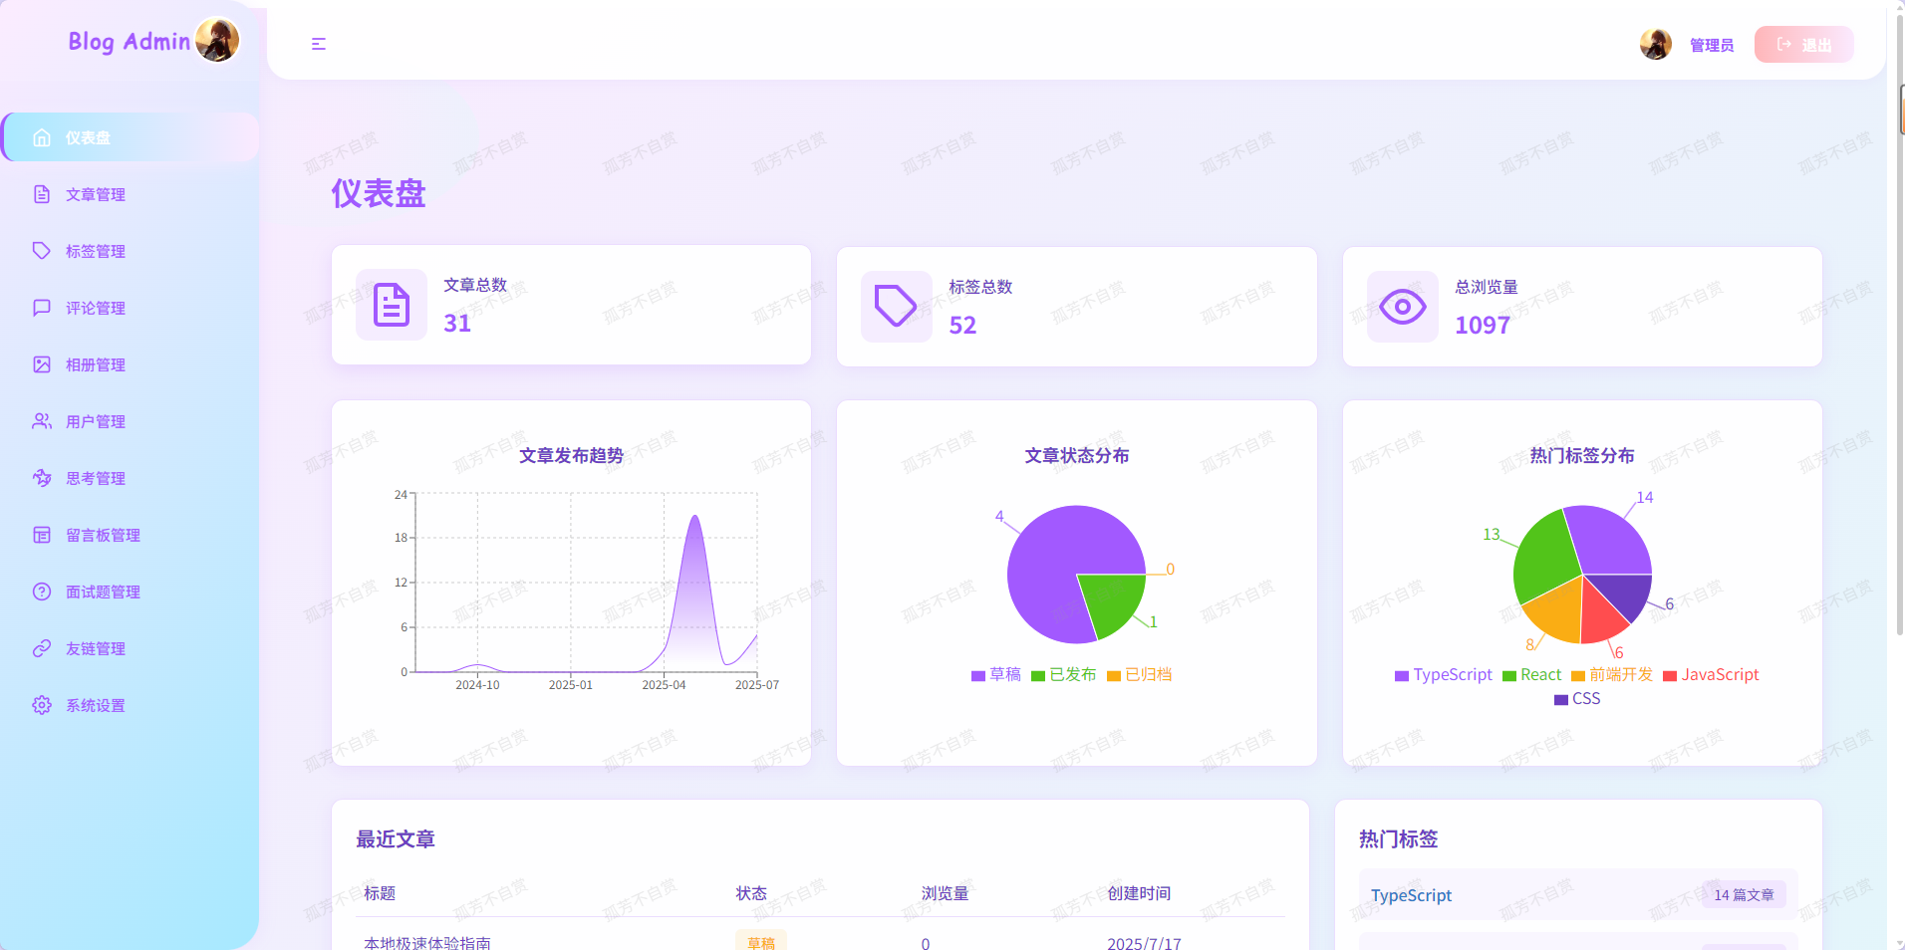Click the vertical scrollbar on the right edge
Screen dimensions: 1905x950
coord(1898,112)
